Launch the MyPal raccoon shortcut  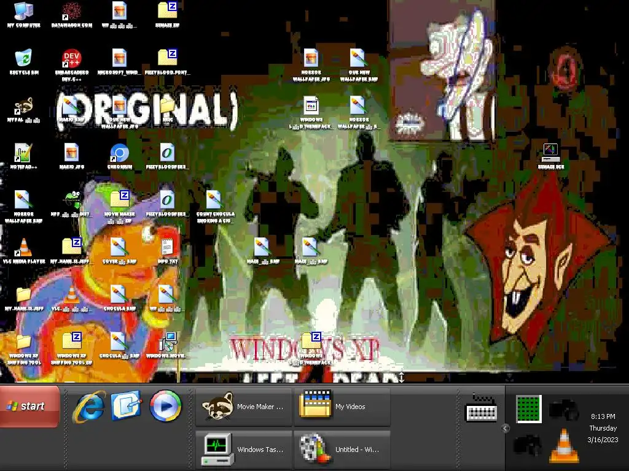24,109
